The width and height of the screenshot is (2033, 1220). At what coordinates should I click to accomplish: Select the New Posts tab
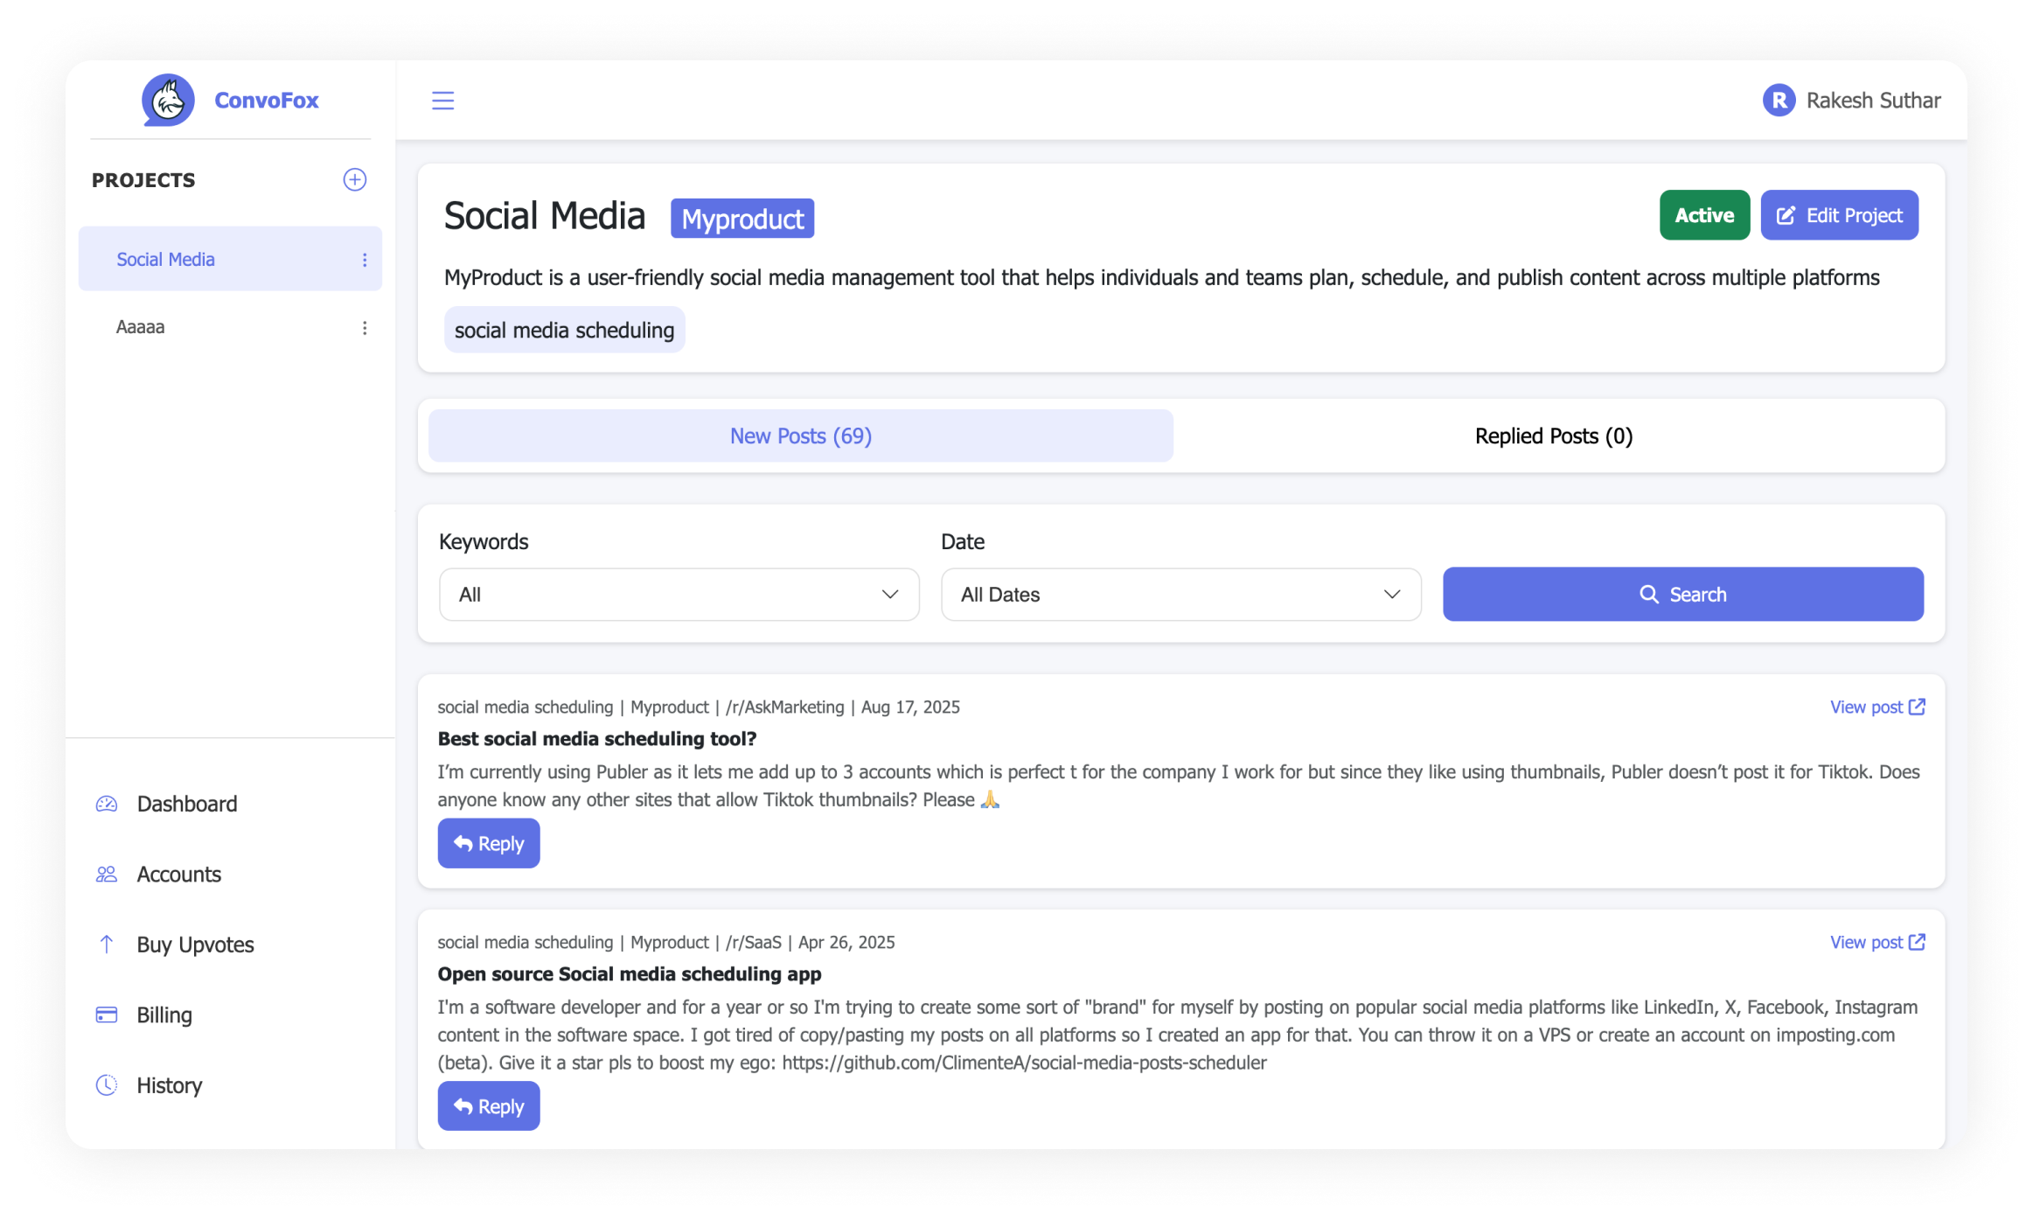pos(800,436)
